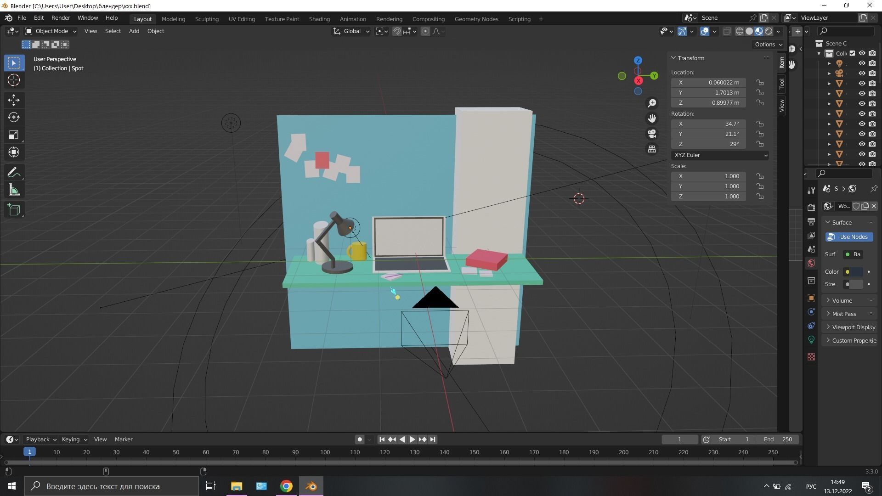
Task: Select the Add Cube tool
Action: point(14,210)
